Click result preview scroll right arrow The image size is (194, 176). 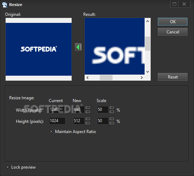pyautogui.click(x=142, y=77)
